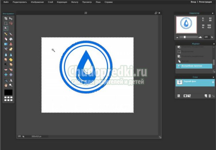Click the Navigator image thumbnail

186,25
